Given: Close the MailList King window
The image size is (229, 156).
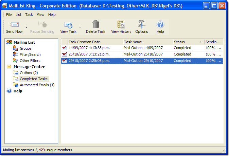Looking at the screenshot, I should pos(222,6).
